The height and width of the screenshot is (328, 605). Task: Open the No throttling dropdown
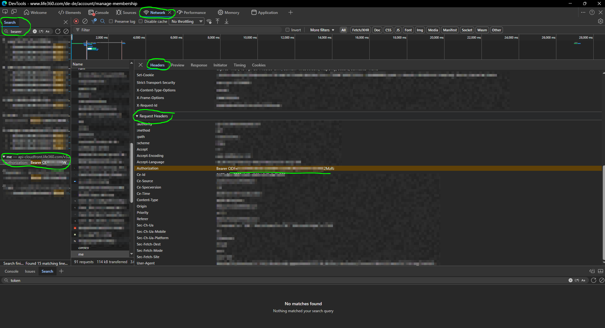pyautogui.click(x=187, y=22)
